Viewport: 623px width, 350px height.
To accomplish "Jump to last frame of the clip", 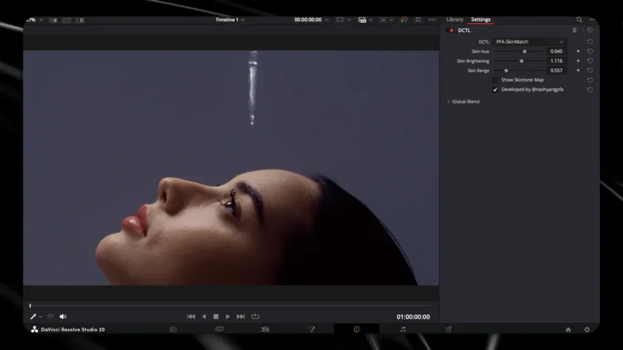I will [x=240, y=317].
